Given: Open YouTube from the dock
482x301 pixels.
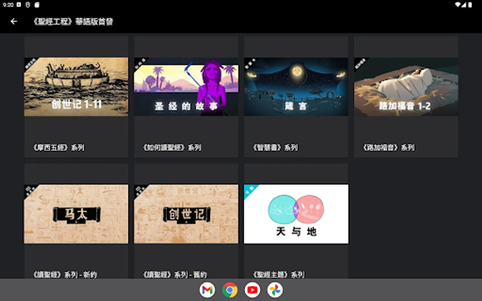Looking at the screenshot, I should [x=252, y=290].
